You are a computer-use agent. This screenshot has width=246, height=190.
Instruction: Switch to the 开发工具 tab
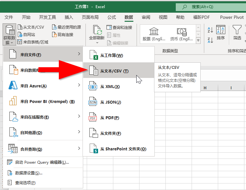point(47,17)
